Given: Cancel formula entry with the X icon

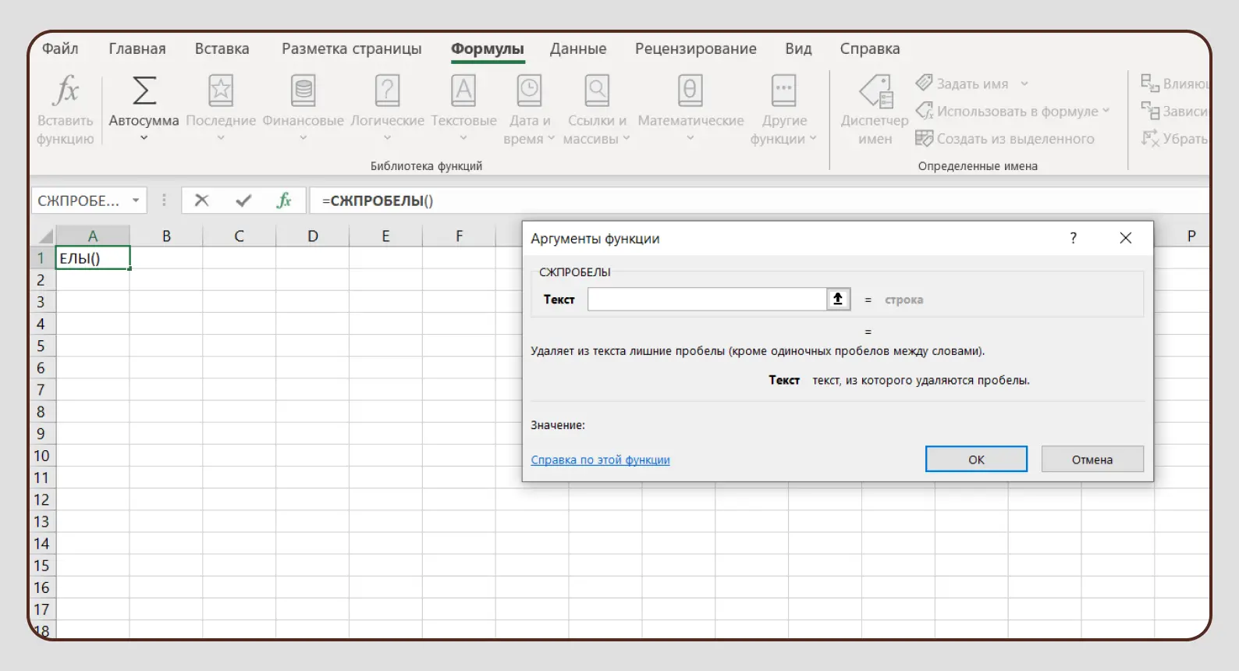Looking at the screenshot, I should 201,201.
